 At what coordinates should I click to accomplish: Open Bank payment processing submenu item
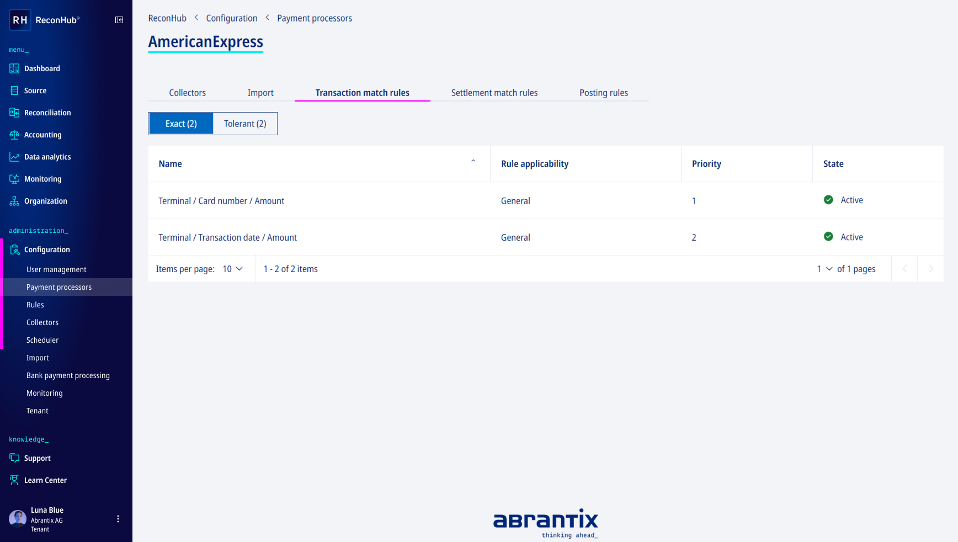click(68, 375)
